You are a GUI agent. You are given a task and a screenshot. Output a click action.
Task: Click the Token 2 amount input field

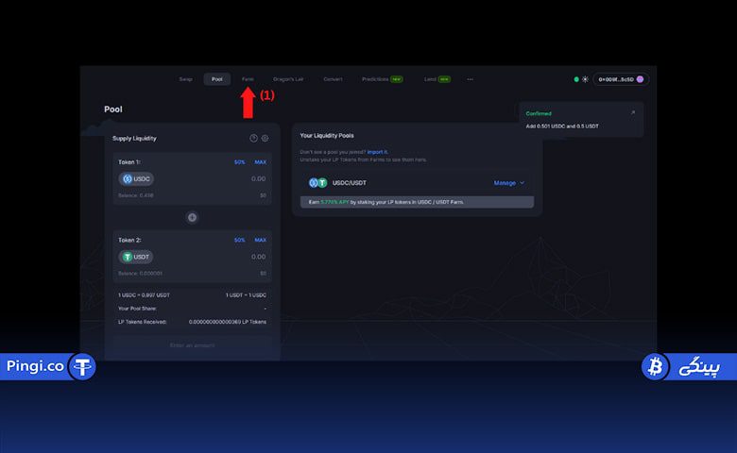[x=258, y=257]
